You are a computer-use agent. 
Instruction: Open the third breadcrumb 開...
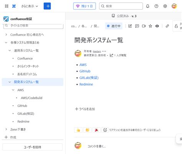point(96,26)
